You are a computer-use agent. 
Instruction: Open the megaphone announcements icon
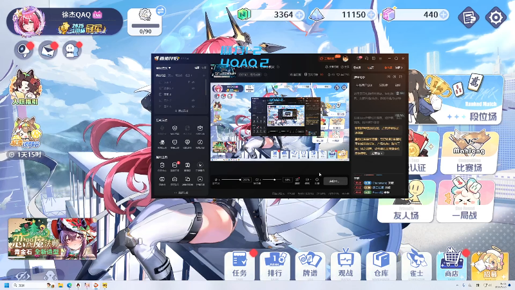(24, 50)
